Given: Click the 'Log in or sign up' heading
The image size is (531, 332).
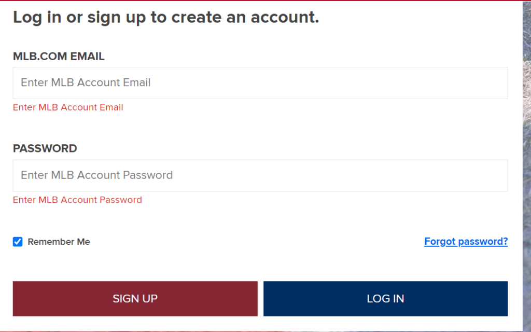Looking at the screenshot, I should click(x=166, y=18).
